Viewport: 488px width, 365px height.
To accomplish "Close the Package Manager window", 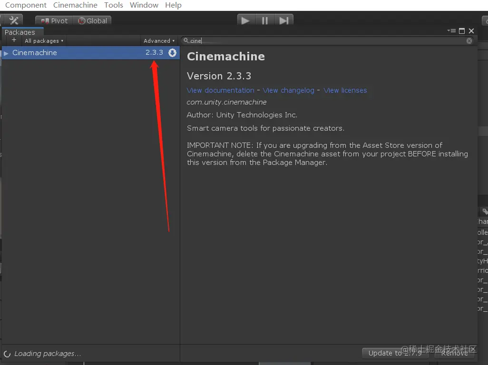I will pos(471,31).
